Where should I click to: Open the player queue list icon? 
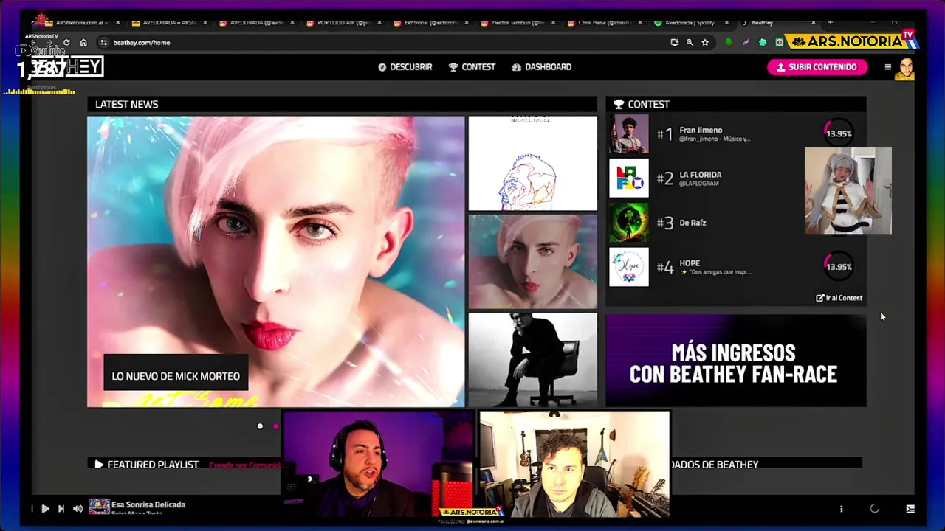(910, 508)
